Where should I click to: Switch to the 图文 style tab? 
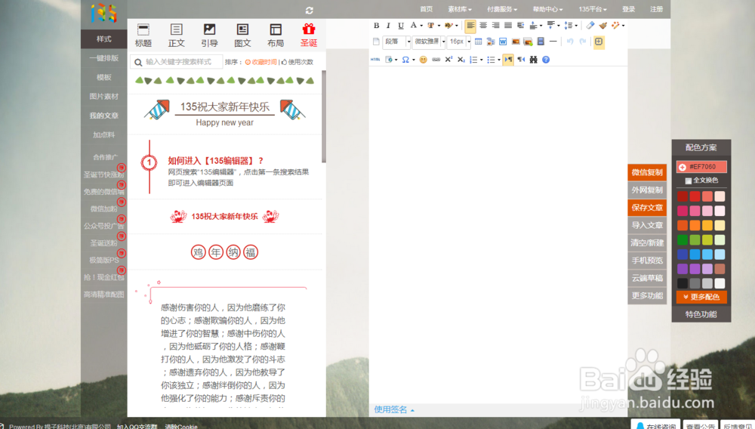click(x=242, y=35)
